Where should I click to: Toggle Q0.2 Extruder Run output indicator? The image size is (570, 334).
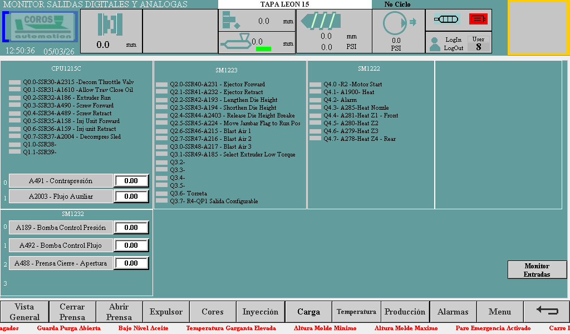14,98
